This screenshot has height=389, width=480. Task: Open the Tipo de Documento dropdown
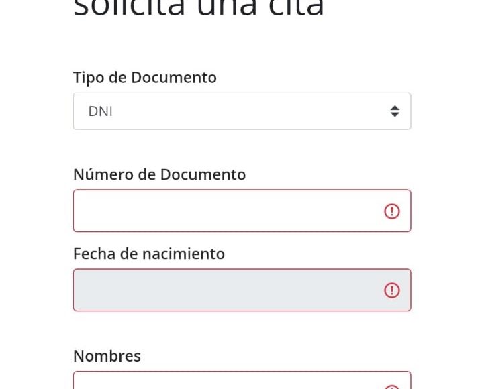pos(242,111)
